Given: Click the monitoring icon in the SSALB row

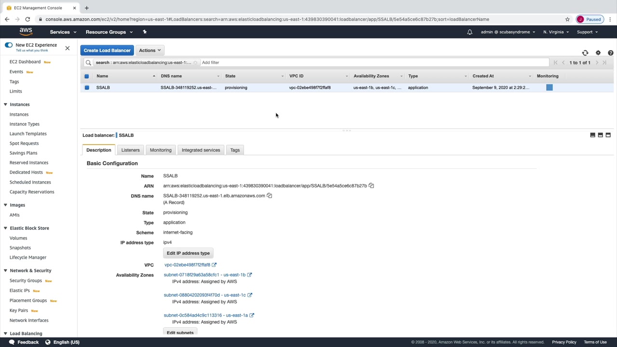Looking at the screenshot, I should pyautogui.click(x=550, y=87).
